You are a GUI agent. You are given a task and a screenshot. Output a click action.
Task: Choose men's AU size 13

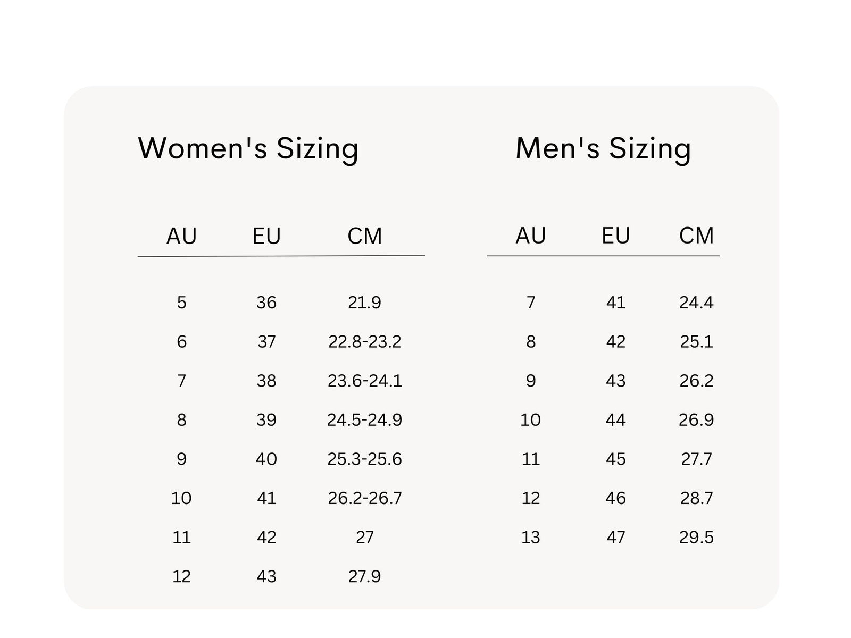point(531,538)
